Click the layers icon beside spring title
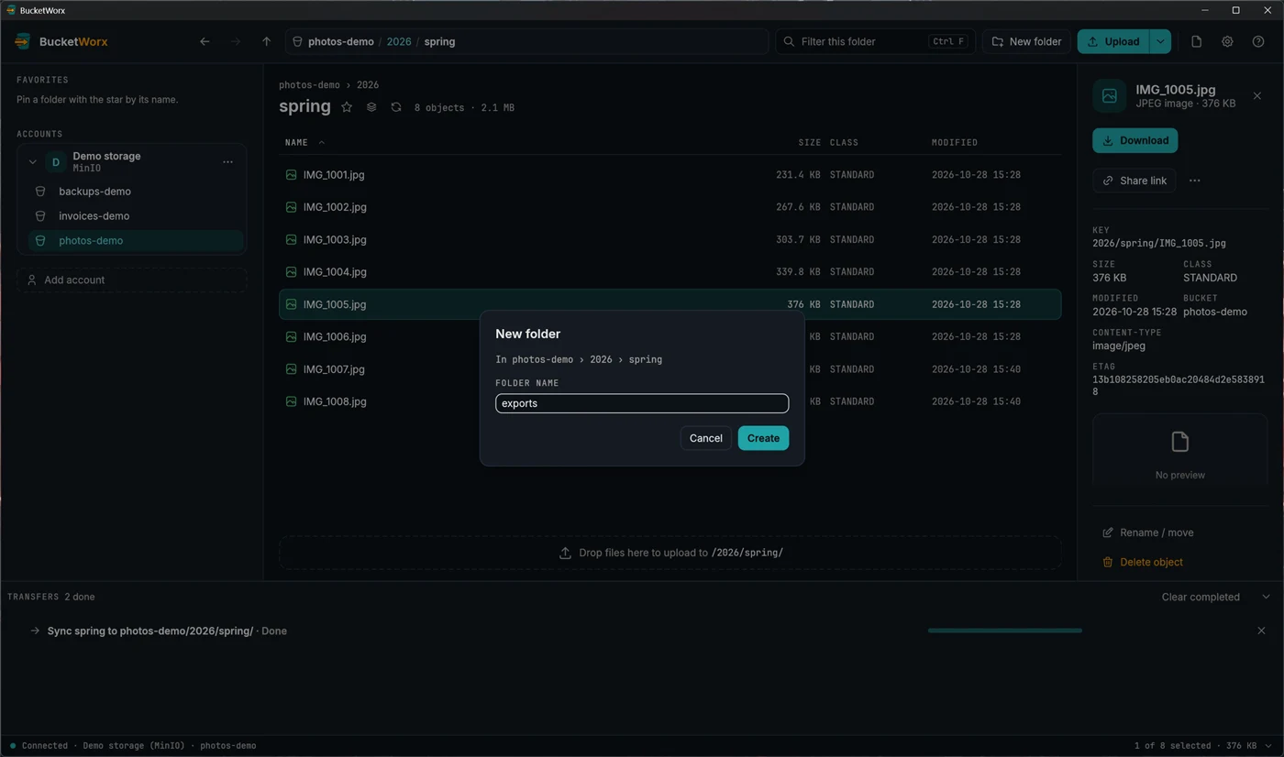Screen dimensions: 1284x757 click(371, 107)
